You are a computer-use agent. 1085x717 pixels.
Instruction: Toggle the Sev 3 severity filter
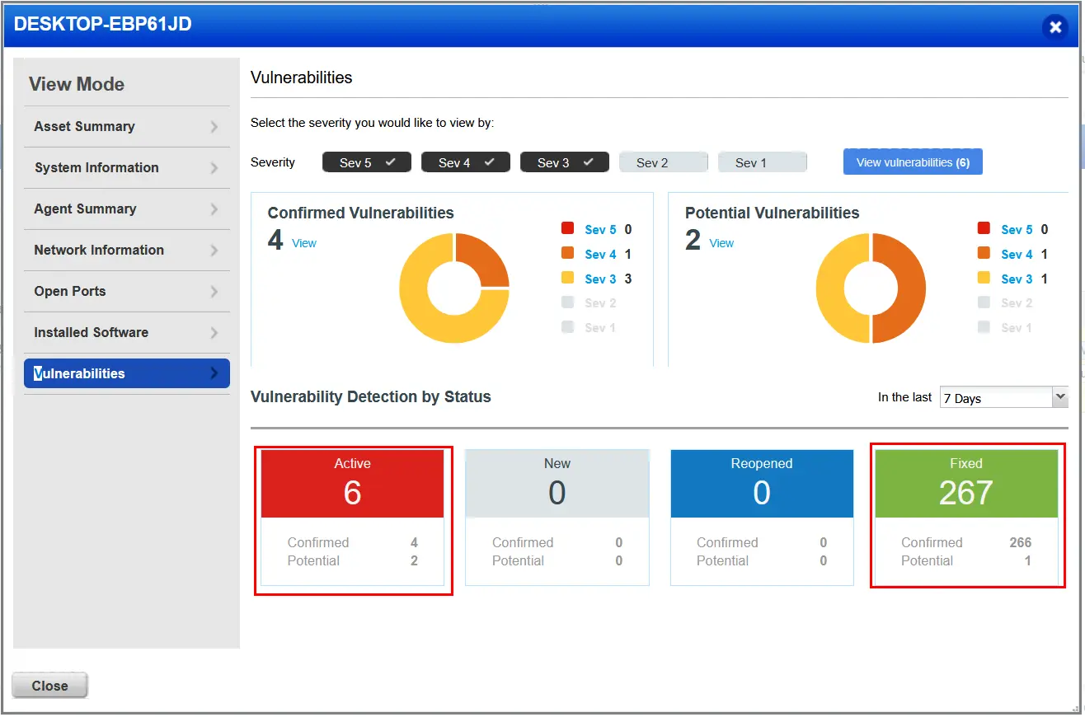(x=565, y=162)
